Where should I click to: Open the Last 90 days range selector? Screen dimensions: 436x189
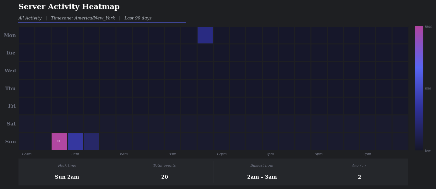pyautogui.click(x=138, y=18)
